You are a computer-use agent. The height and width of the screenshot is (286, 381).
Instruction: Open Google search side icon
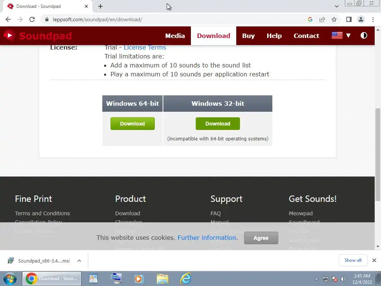(310, 19)
